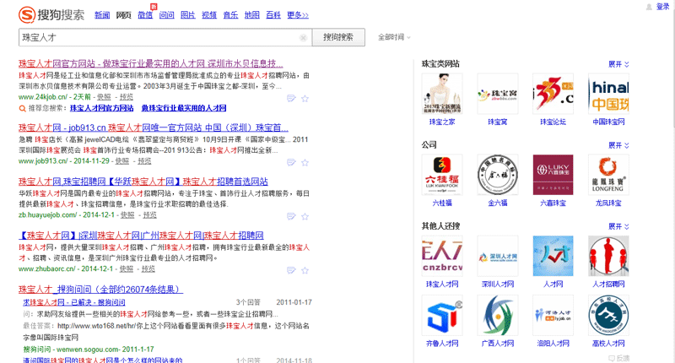Open the 中国珠宝网 site icon
675x363 pixels.
click(608, 94)
